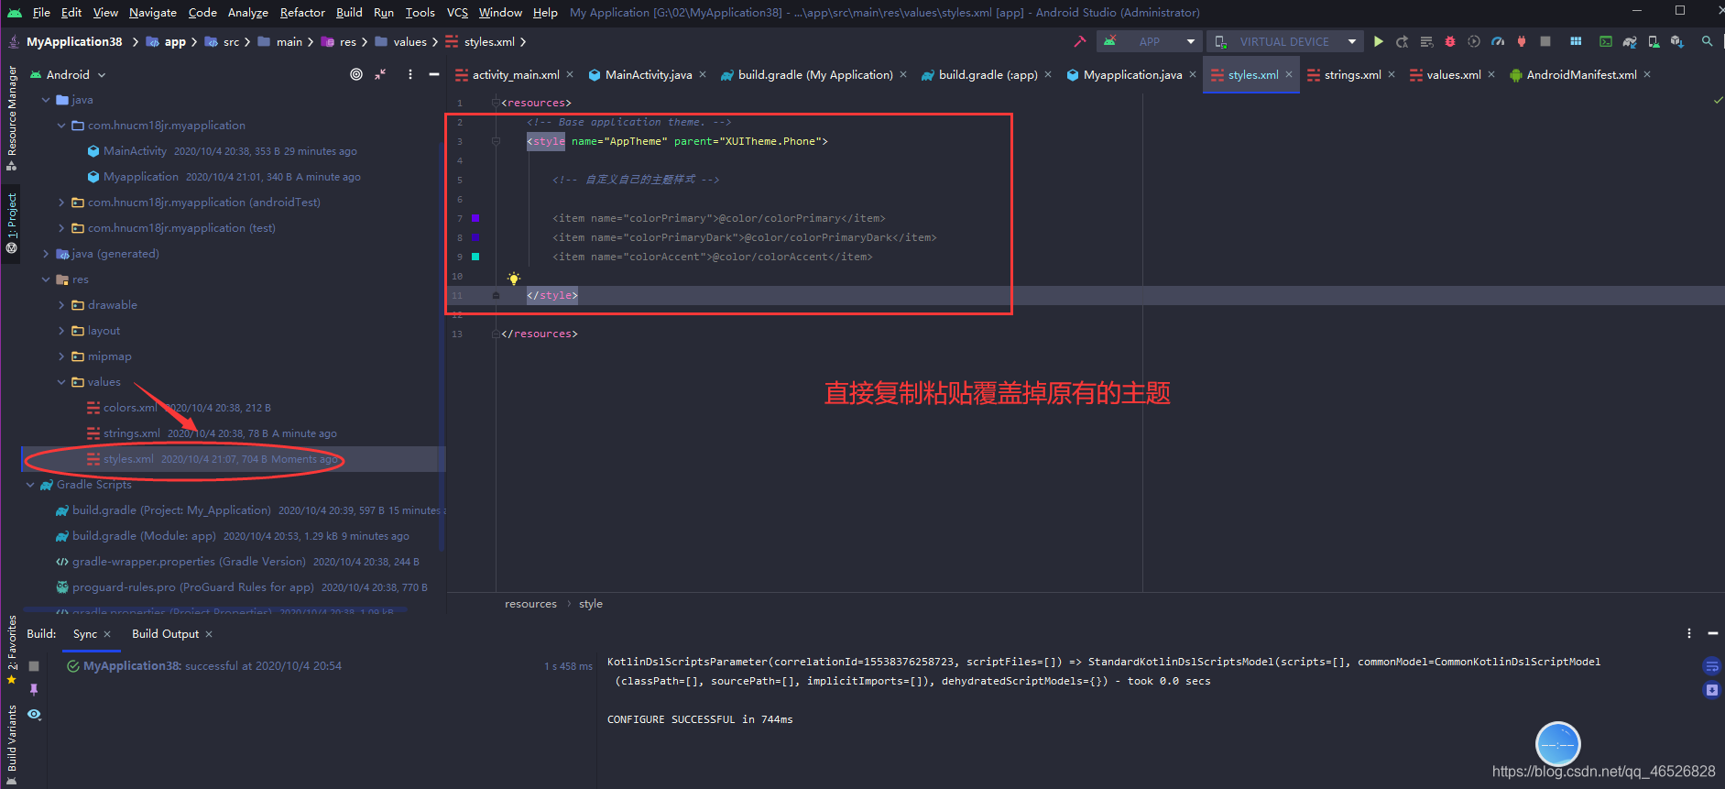Select colors.xml in the project tree

click(x=130, y=408)
